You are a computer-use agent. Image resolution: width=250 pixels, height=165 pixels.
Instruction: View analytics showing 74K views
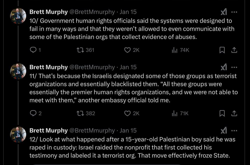point(174,50)
